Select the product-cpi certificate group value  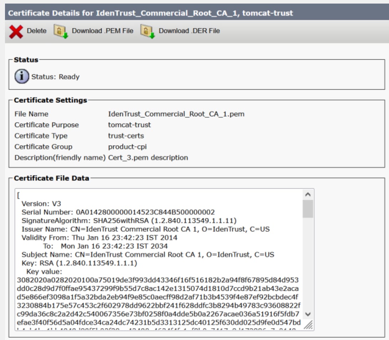tap(127, 147)
